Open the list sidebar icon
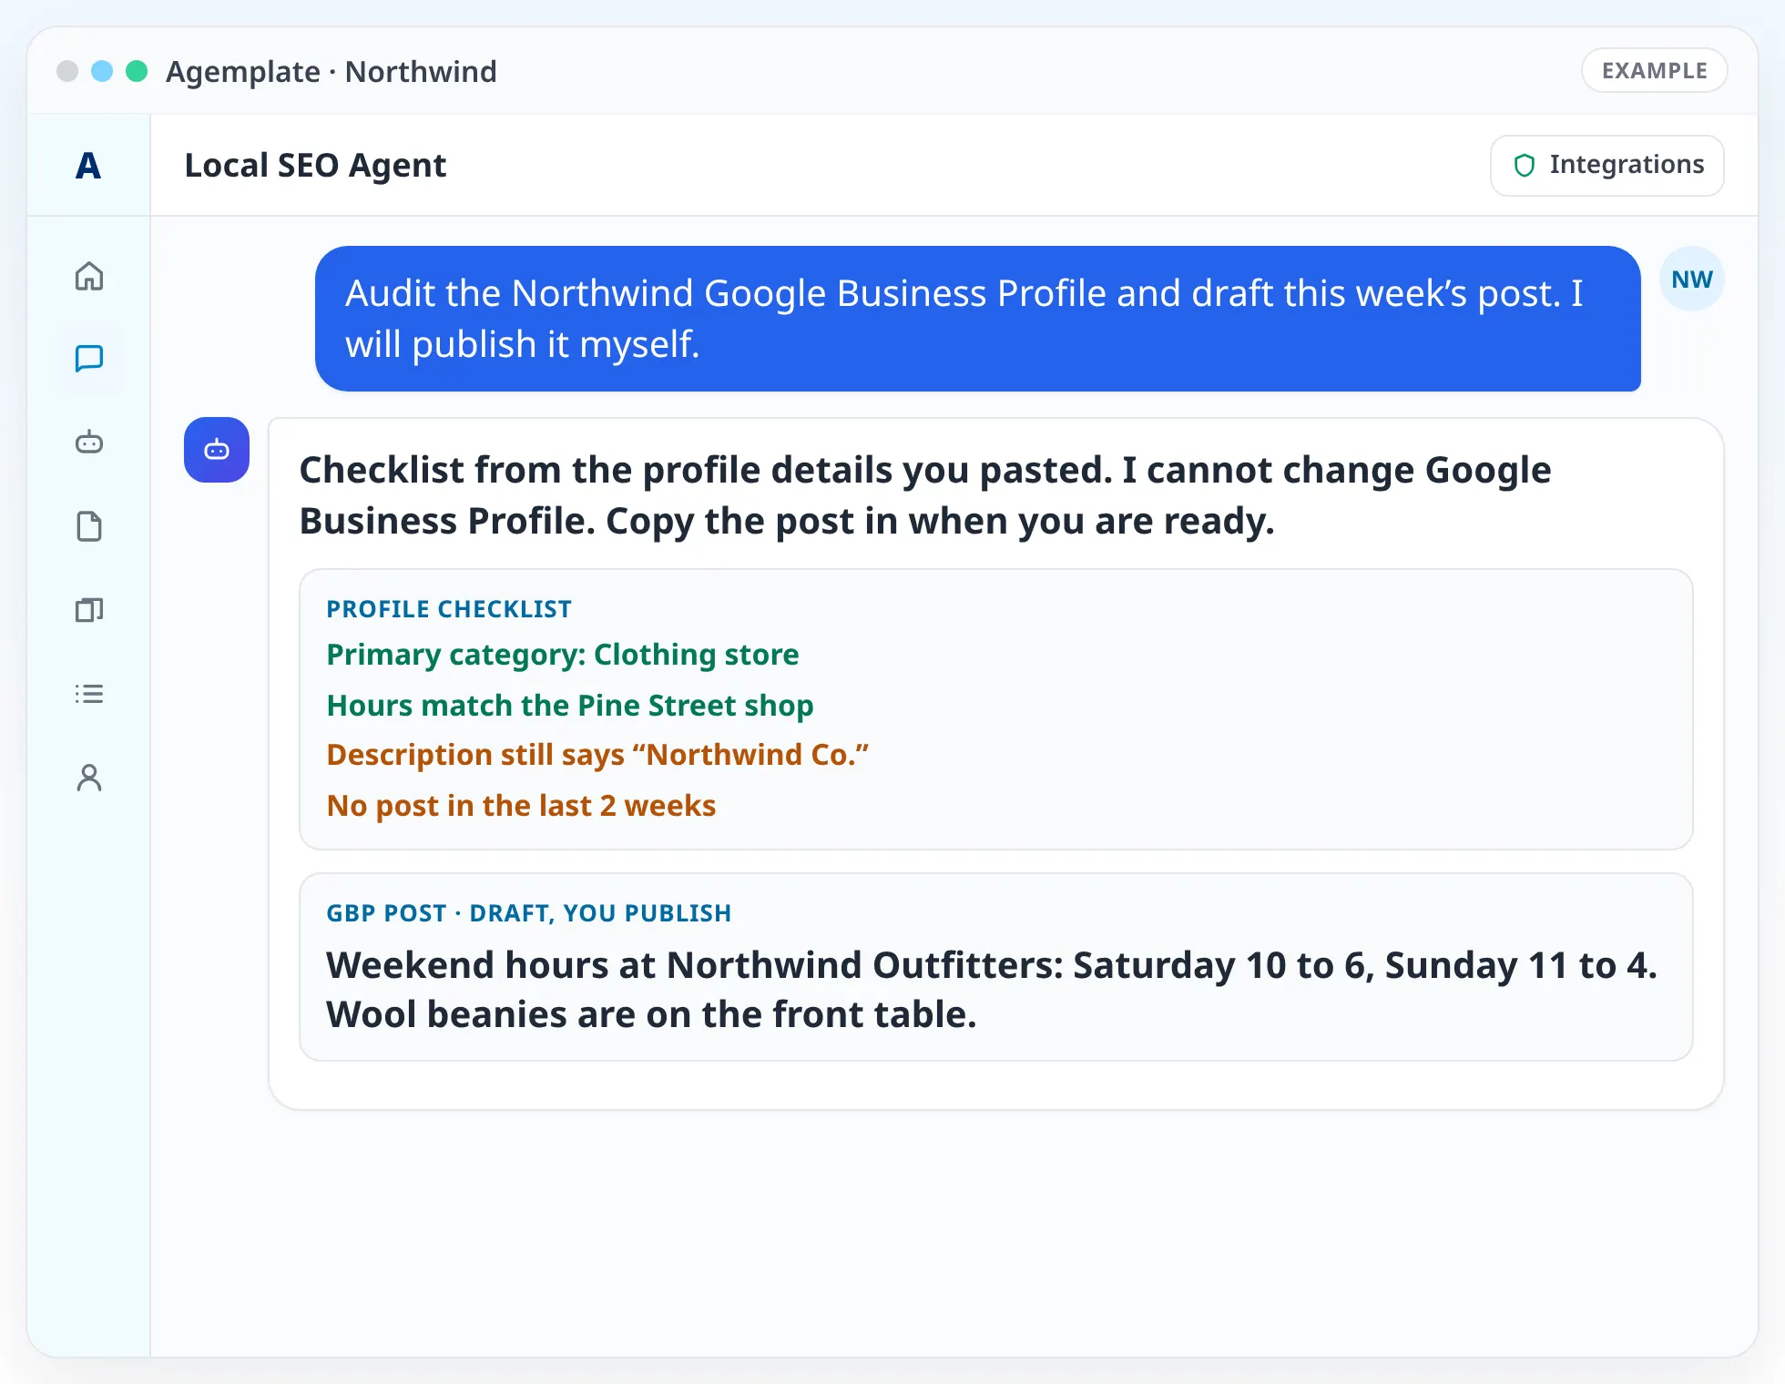 pyautogui.click(x=88, y=694)
